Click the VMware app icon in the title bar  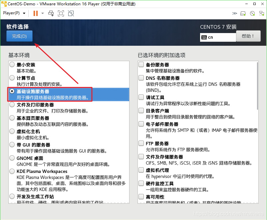coord(4,4)
